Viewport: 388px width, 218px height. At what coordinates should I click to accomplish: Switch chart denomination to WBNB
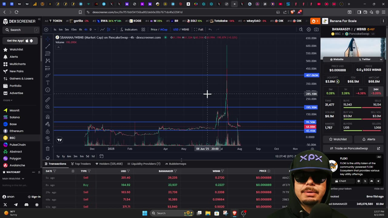coord(185,29)
